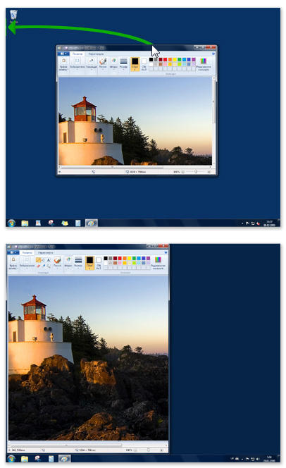This screenshot has height=468, width=286.
Task: Open the Size dropdown in snapped Paint
Action: 78,263
